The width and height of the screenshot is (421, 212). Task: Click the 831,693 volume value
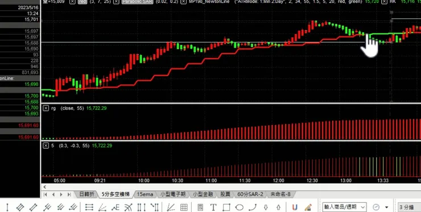(x=30, y=72)
